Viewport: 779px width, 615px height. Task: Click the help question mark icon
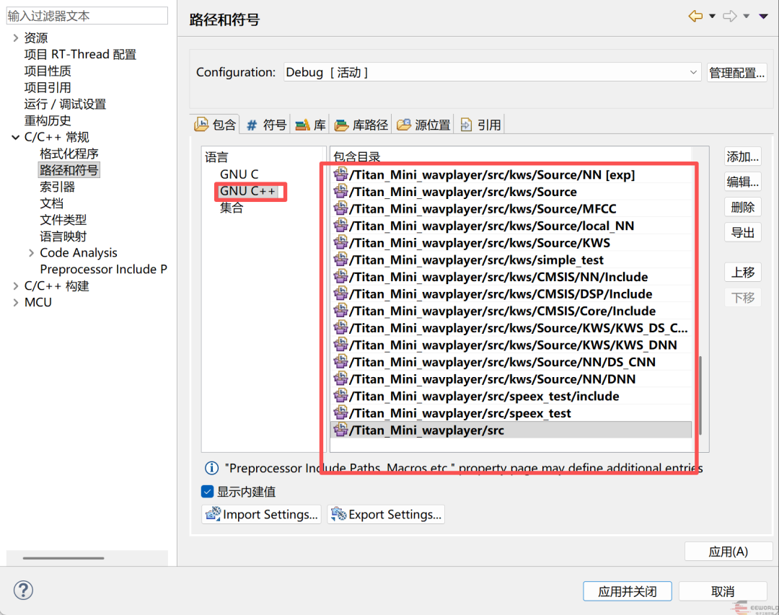click(x=23, y=590)
